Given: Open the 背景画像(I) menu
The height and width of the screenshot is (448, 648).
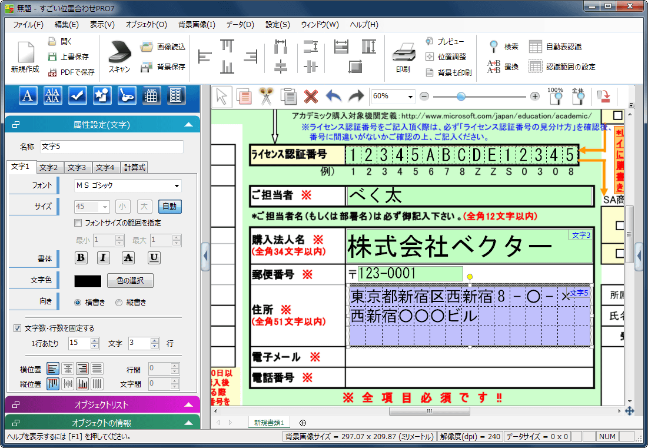Looking at the screenshot, I should pyautogui.click(x=197, y=24).
